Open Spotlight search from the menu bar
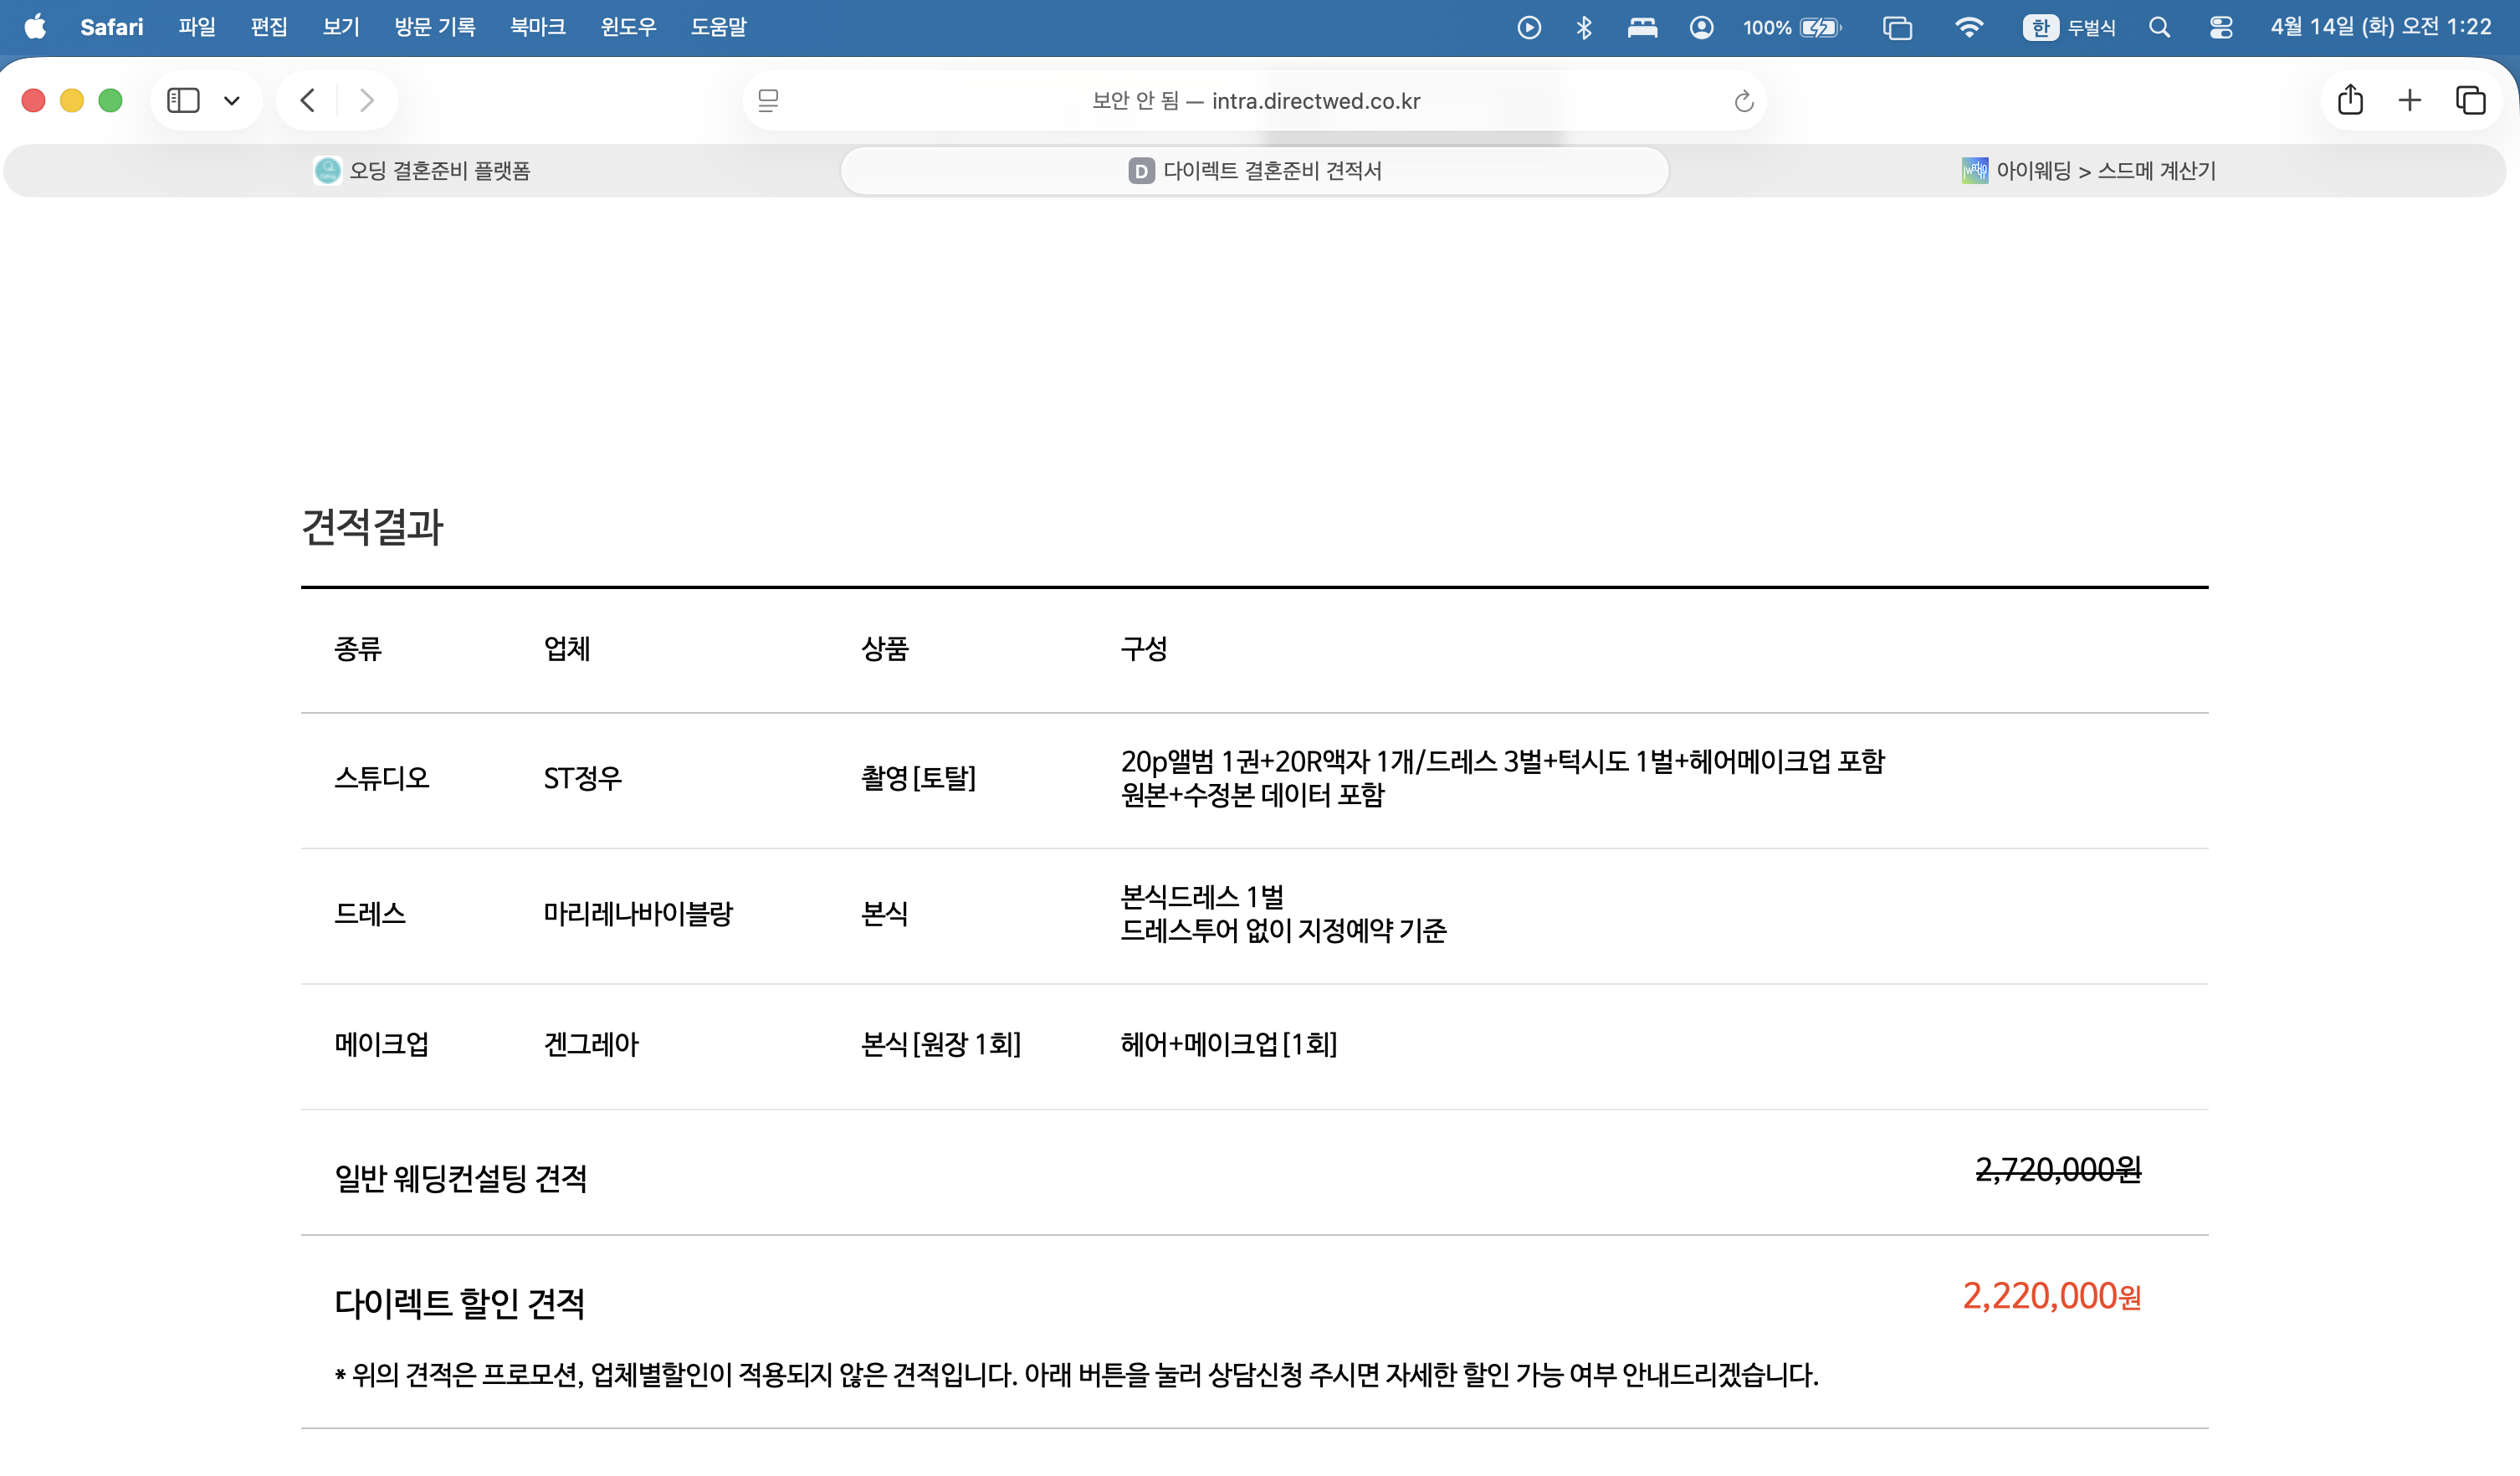The height and width of the screenshot is (1476, 2520). tap(2160, 27)
